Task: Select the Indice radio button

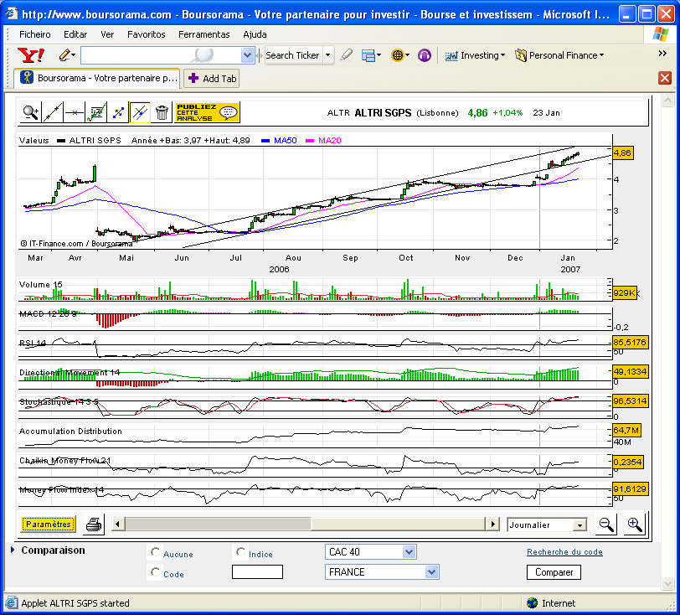Action: click(240, 552)
